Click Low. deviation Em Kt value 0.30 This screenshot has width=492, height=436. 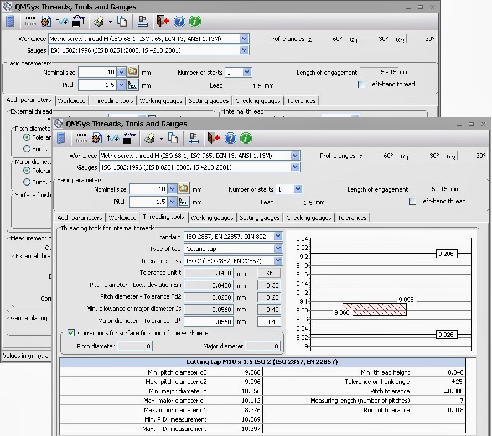pos(269,285)
